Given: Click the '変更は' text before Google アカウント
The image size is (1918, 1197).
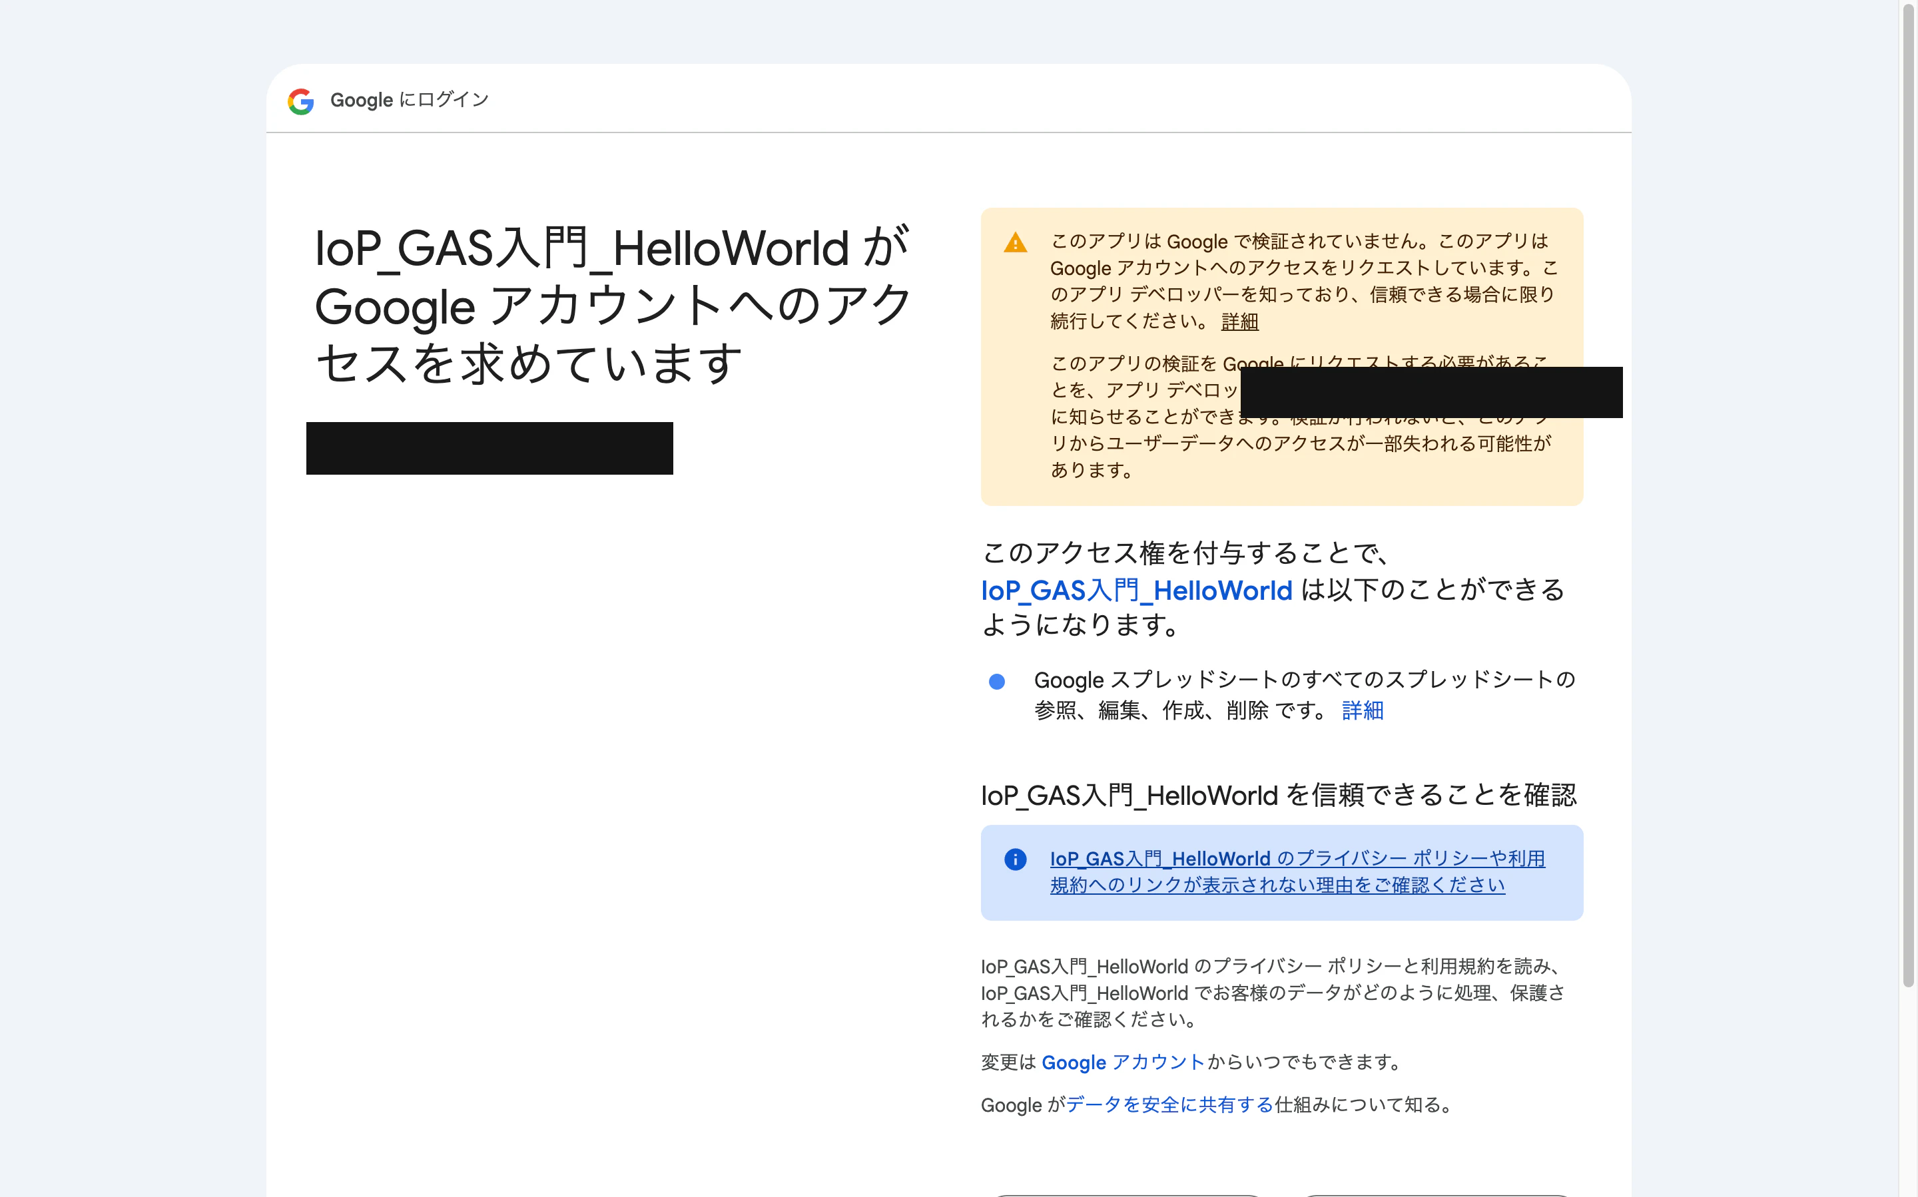Looking at the screenshot, I should [x=1009, y=1063].
